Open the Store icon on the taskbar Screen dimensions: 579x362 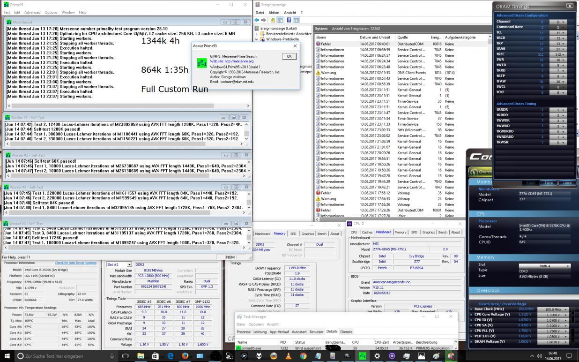(x=155, y=356)
